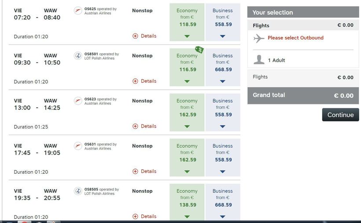The width and height of the screenshot is (361, 223).
Task: Click the Grand total bar
Action: click(303, 95)
